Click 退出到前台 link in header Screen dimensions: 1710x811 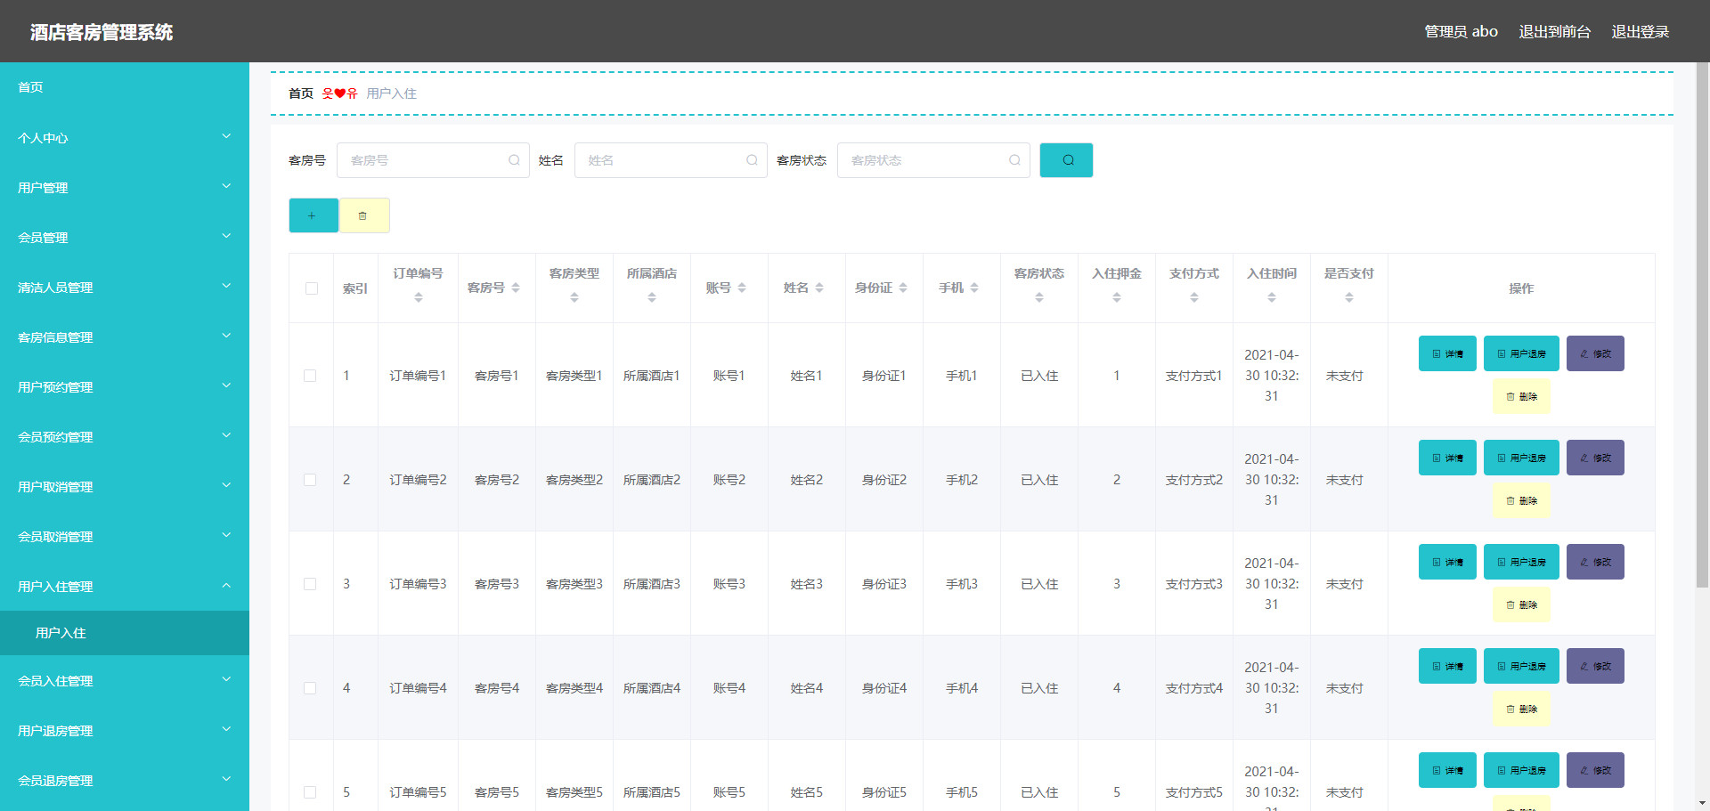(x=1554, y=31)
